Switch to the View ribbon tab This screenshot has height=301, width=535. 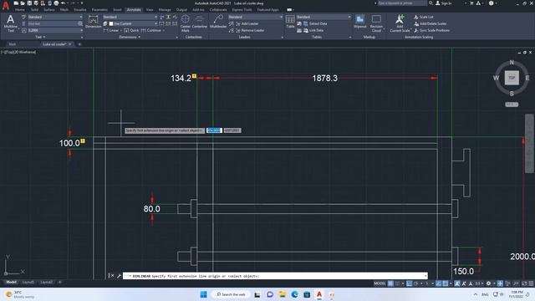click(150, 10)
